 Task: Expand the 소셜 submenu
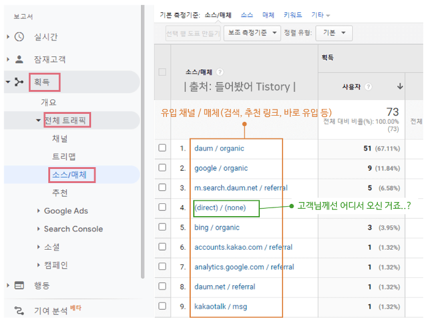click(39, 247)
